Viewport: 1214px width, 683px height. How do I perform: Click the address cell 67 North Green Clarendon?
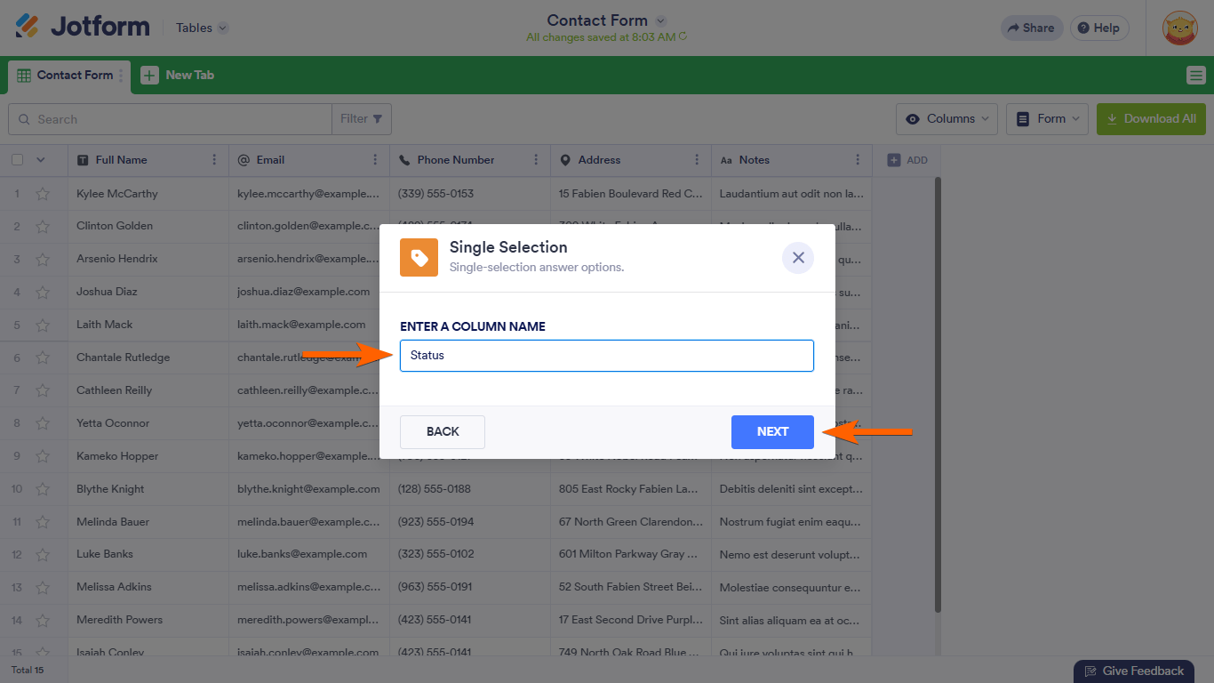(631, 522)
